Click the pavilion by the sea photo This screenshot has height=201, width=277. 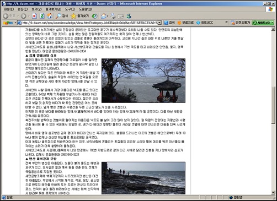143,80
